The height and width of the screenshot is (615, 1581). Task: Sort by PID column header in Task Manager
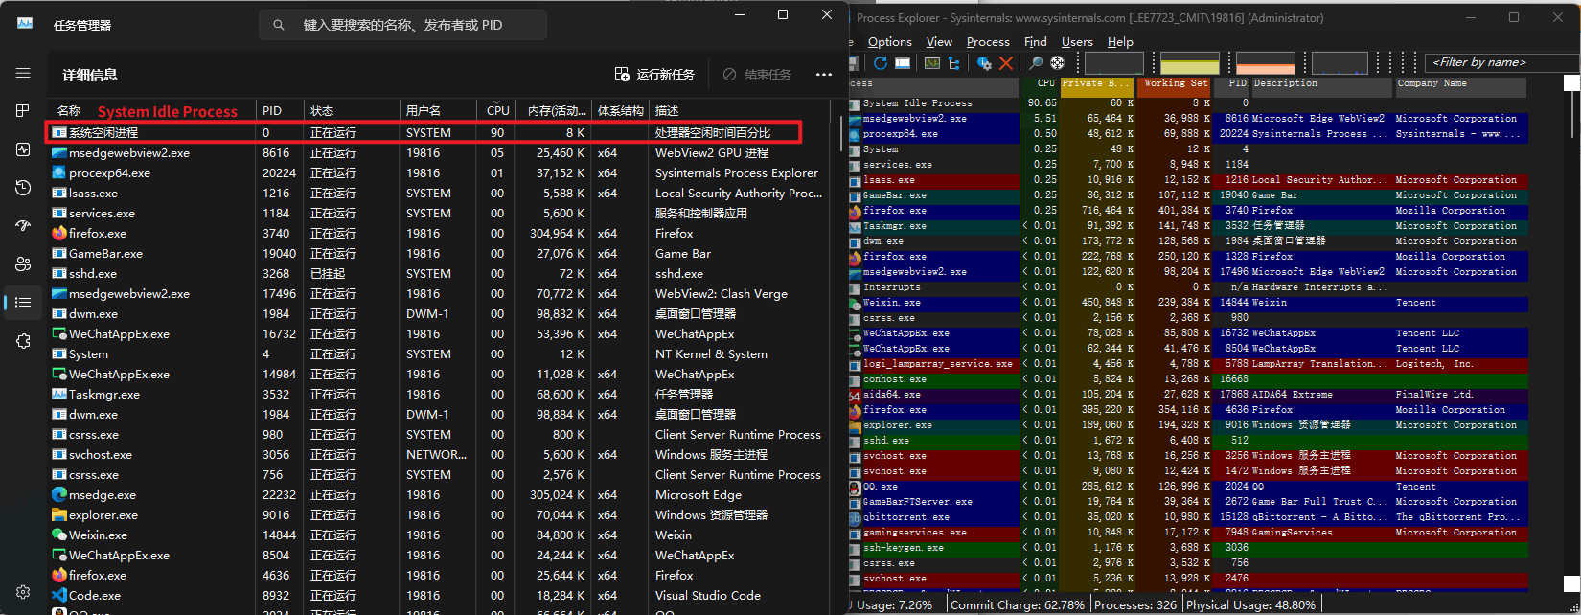(280, 110)
